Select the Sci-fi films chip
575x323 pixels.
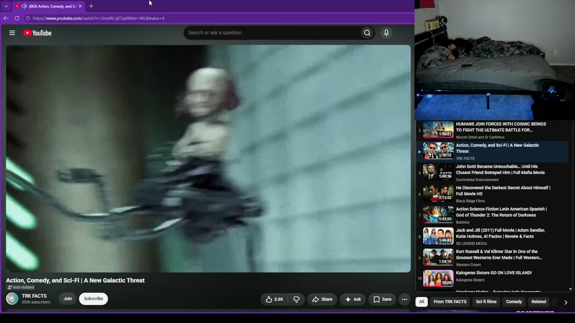(x=486, y=302)
